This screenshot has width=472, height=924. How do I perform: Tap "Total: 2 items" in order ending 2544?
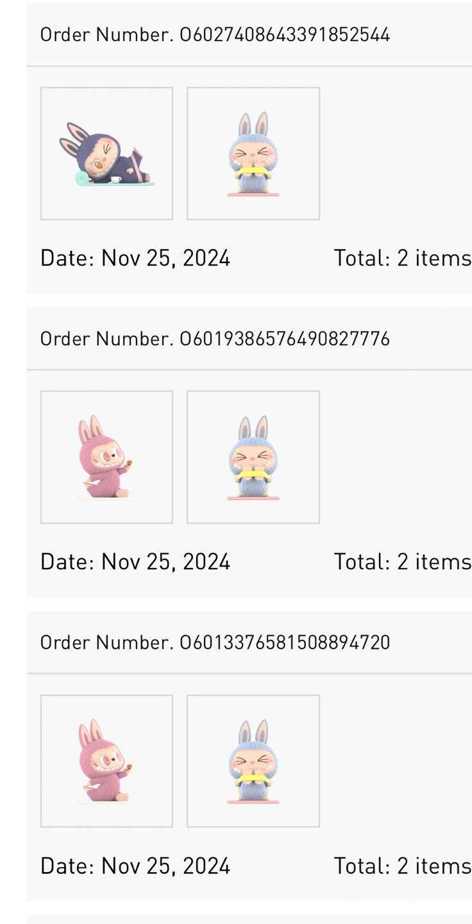click(402, 258)
